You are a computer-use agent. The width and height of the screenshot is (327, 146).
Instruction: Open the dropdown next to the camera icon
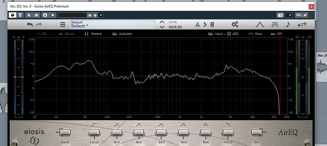[289, 15]
